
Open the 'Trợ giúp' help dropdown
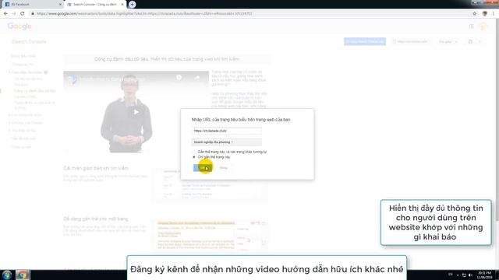[x=448, y=41]
